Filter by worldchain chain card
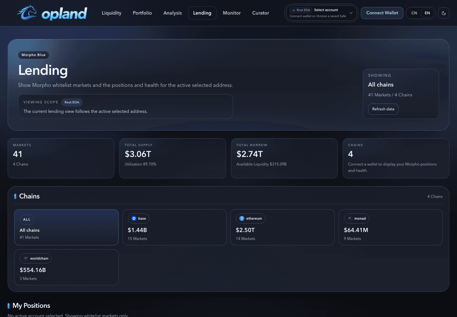This screenshot has height=317, width=457. pos(66,267)
